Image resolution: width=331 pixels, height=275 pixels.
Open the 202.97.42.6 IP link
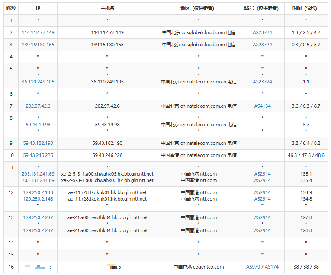point(38,106)
